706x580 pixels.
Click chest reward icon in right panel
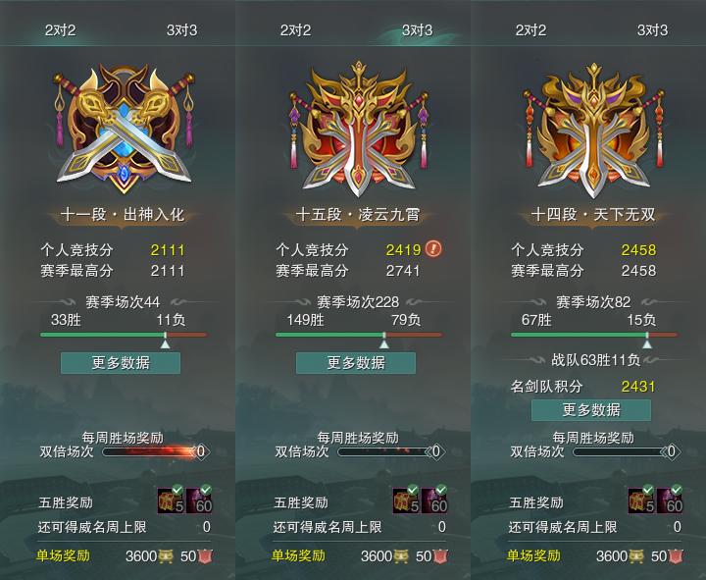click(x=641, y=501)
